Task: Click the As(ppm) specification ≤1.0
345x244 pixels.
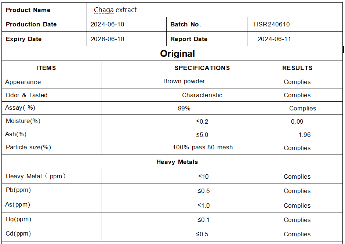Action: 203,205
